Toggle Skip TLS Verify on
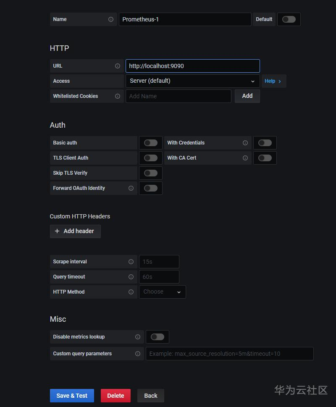The height and width of the screenshot is (407, 336). tap(151, 173)
